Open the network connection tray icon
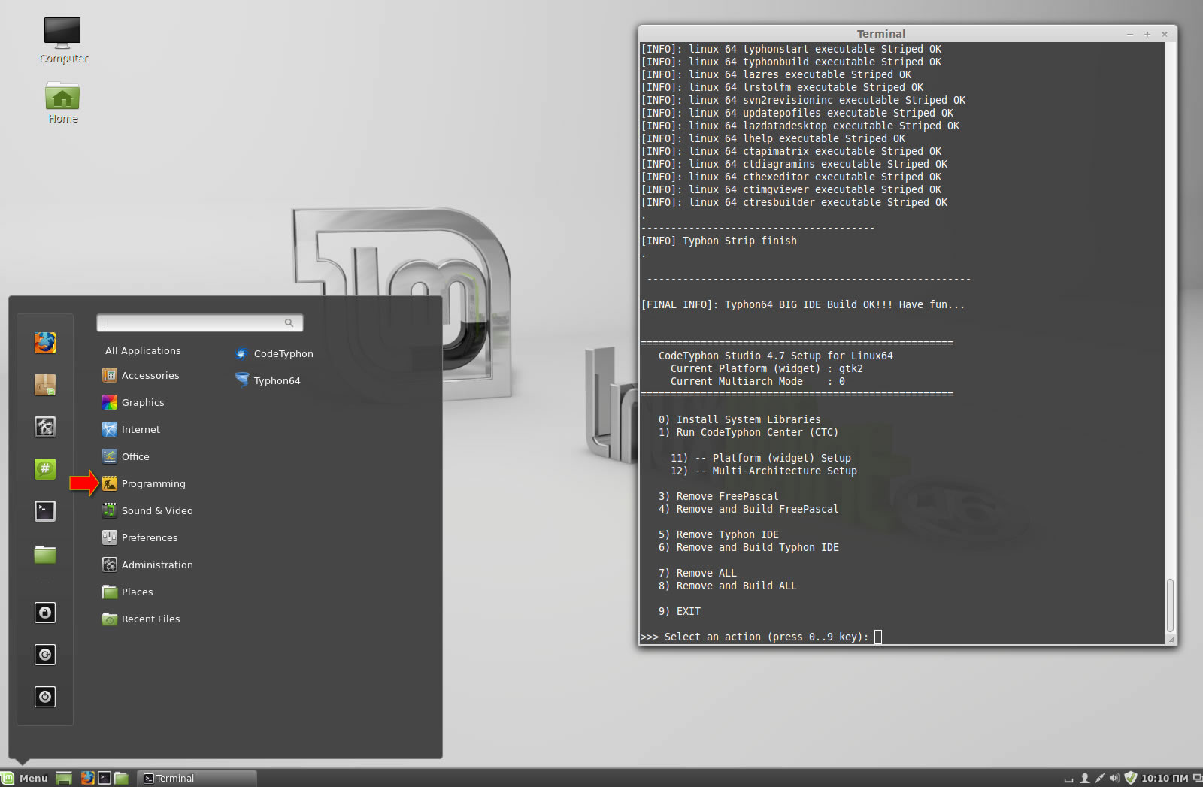 click(1099, 778)
